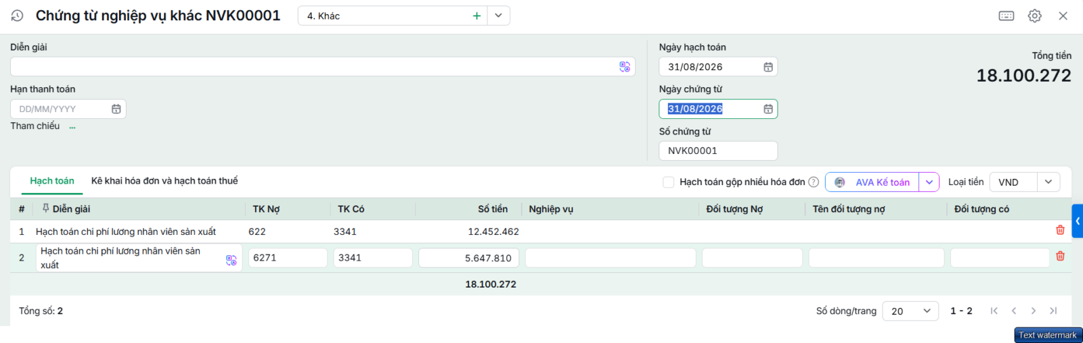Click TK Nợ cell 622 in row 1
The width and height of the screenshot is (1083, 343).
click(x=257, y=232)
